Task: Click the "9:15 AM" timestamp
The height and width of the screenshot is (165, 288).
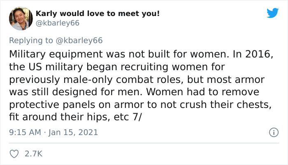Action: [26, 133]
